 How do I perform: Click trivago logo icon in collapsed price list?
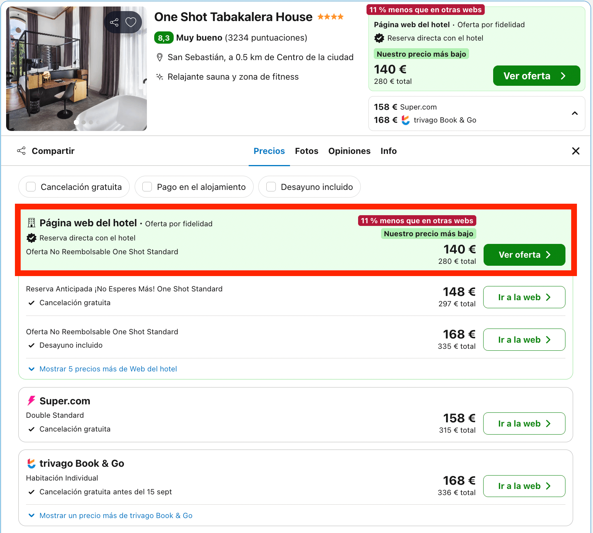click(406, 120)
